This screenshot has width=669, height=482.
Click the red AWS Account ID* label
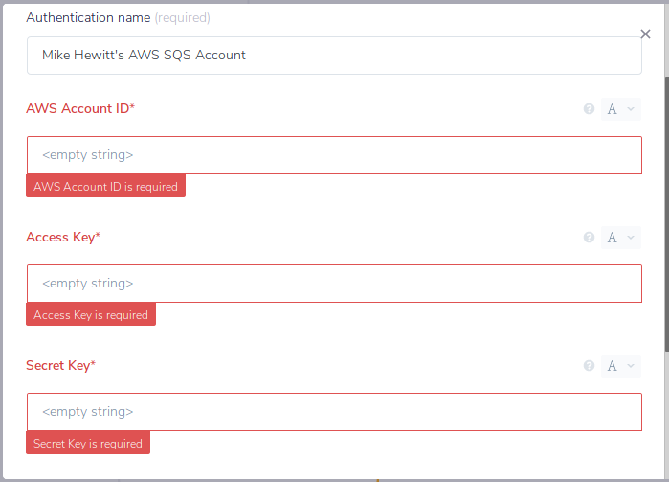pyautogui.click(x=80, y=109)
